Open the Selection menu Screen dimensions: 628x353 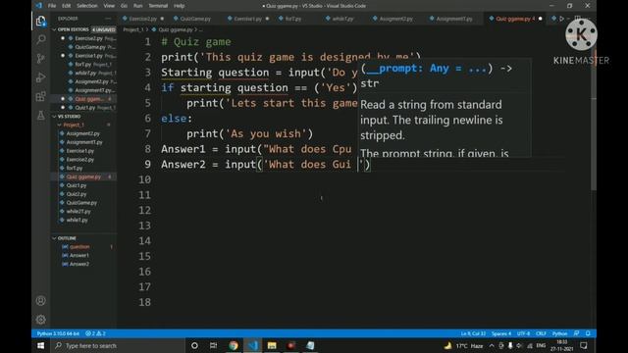pos(87,6)
